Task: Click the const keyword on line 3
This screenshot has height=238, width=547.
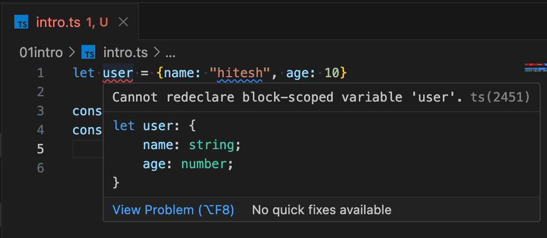Action: (x=88, y=111)
